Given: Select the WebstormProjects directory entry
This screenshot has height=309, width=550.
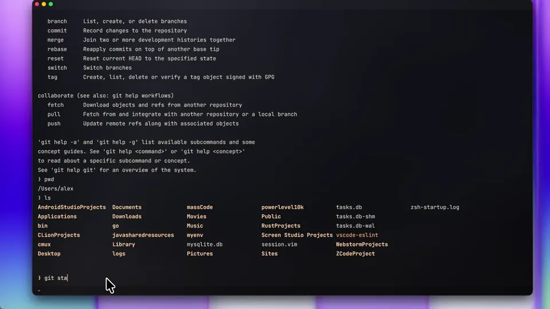Looking at the screenshot, I should coord(362,244).
